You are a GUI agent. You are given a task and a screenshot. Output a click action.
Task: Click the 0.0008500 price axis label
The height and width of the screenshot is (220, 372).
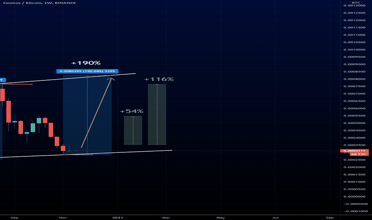point(354,72)
